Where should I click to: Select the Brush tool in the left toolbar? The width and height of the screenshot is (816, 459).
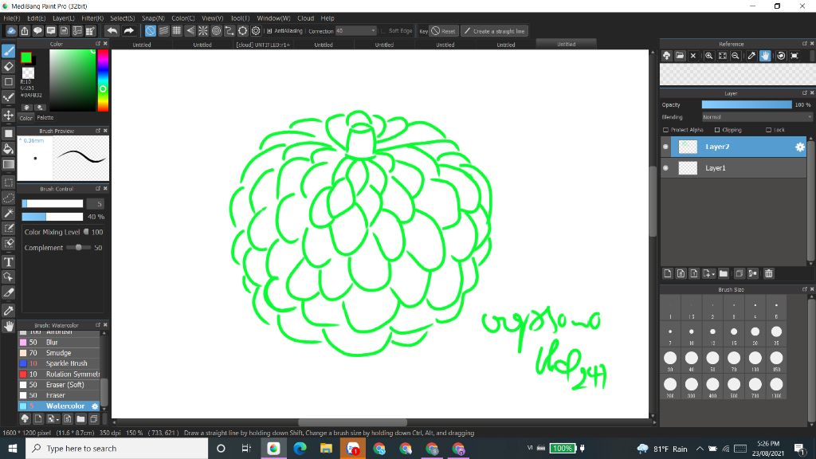[x=8, y=50]
